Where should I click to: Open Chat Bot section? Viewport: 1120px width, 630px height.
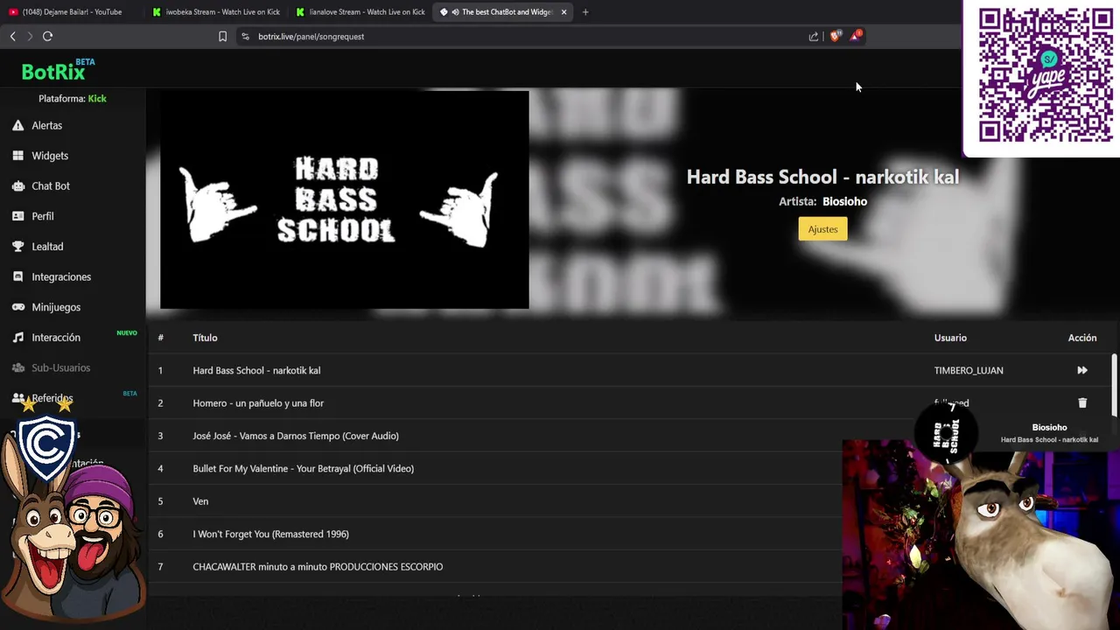pos(51,185)
